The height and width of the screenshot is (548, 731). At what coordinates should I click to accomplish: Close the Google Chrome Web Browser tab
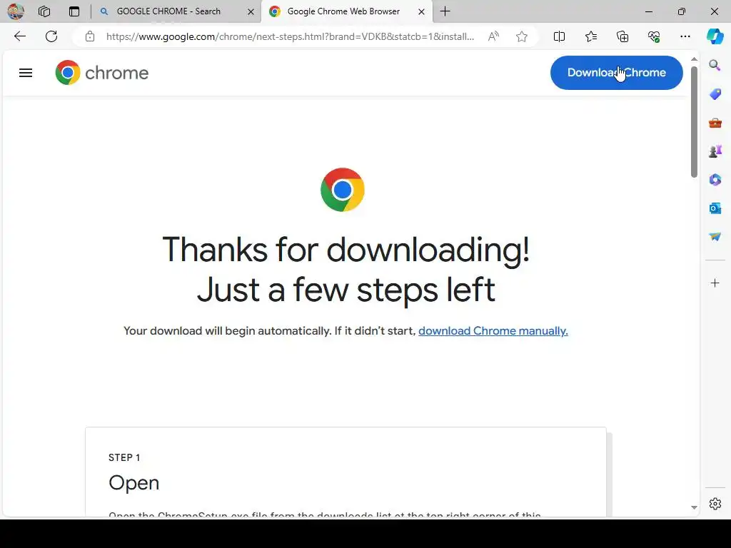[x=421, y=11]
